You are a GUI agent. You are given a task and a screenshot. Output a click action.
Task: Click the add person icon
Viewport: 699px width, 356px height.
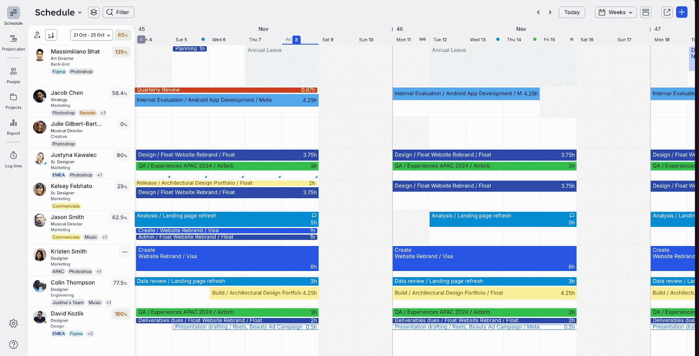38,35
